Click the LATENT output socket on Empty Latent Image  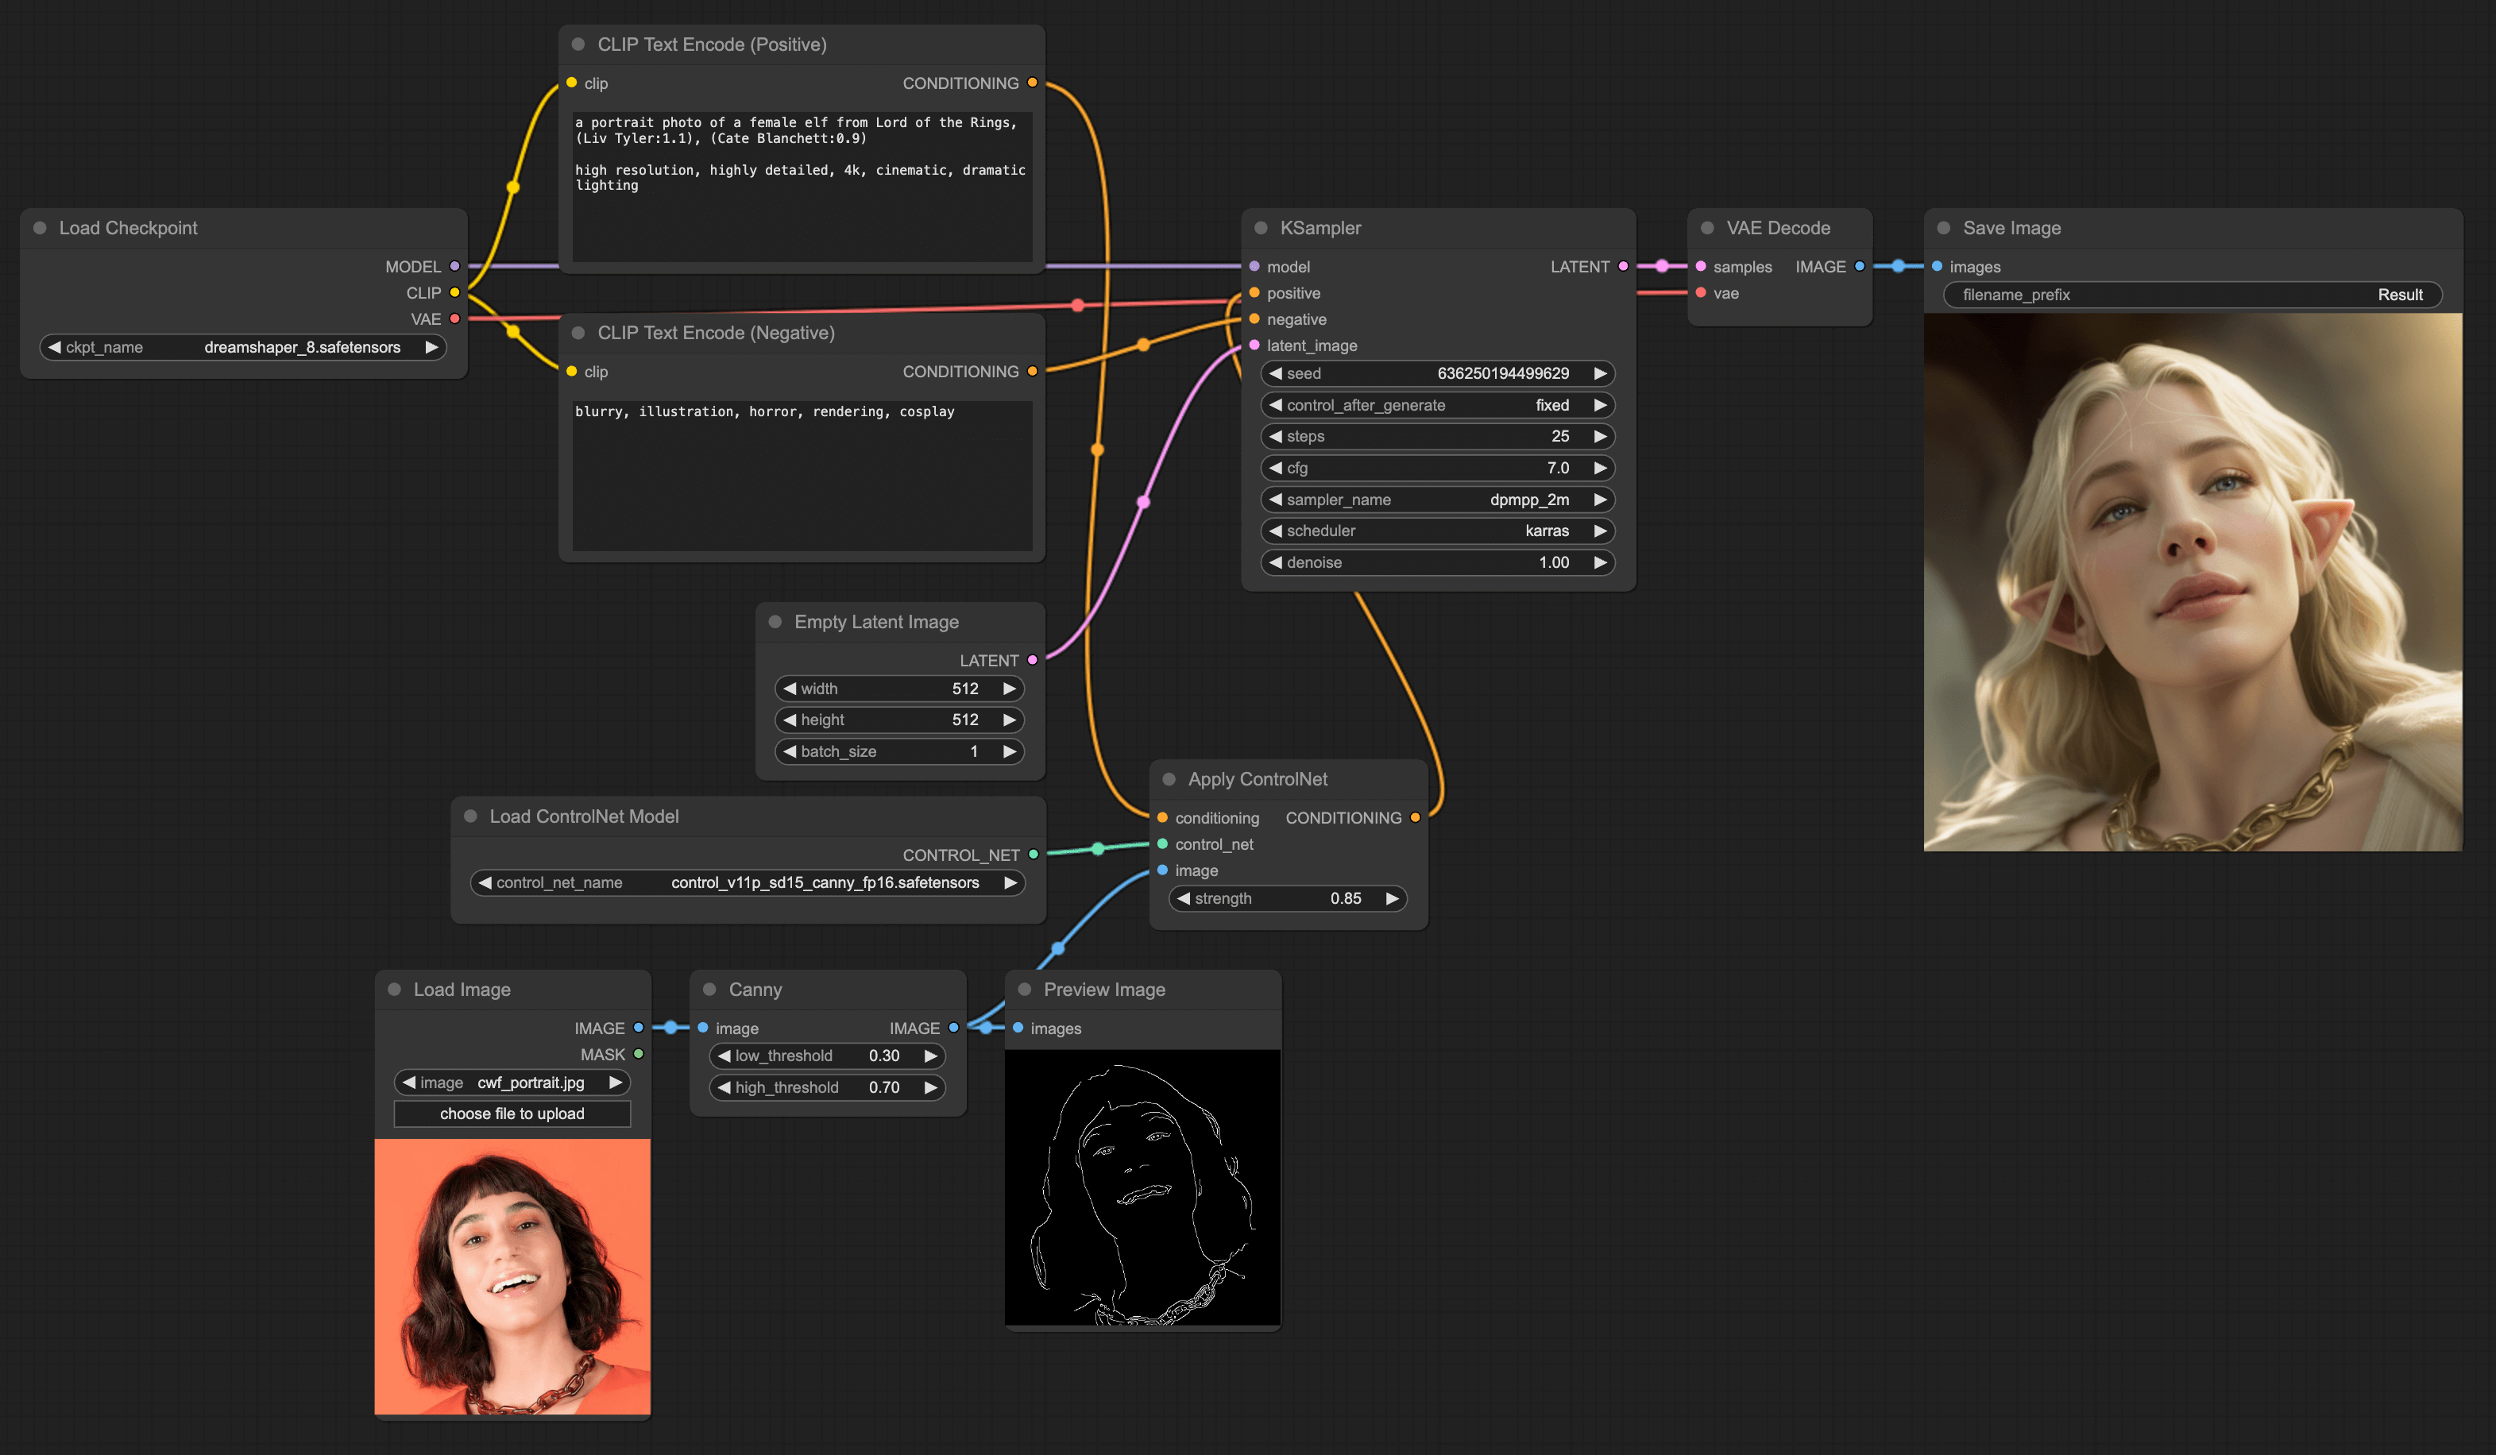1032,660
